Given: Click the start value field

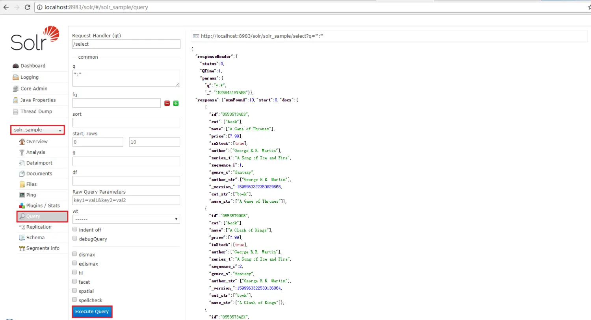Looking at the screenshot, I should (x=98, y=142).
